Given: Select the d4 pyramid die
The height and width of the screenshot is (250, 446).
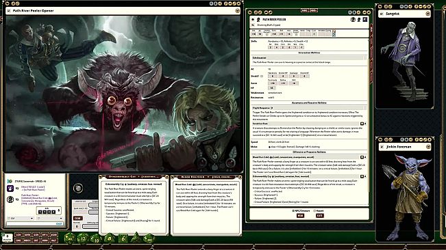Looking at the screenshot, I should tap(136, 238).
